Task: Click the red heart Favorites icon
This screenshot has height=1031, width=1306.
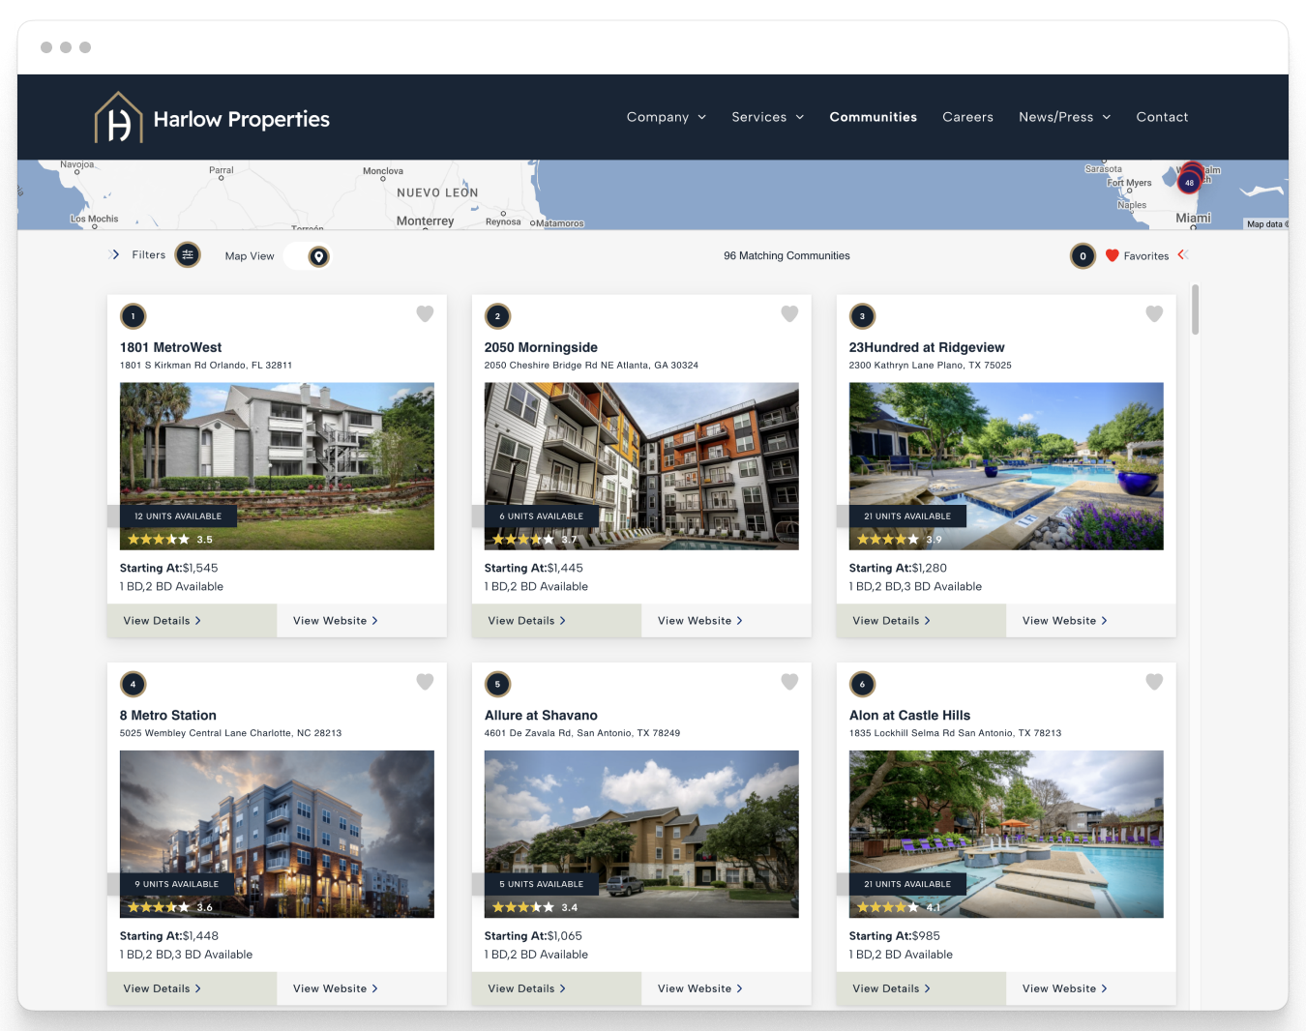Action: 1112,255
